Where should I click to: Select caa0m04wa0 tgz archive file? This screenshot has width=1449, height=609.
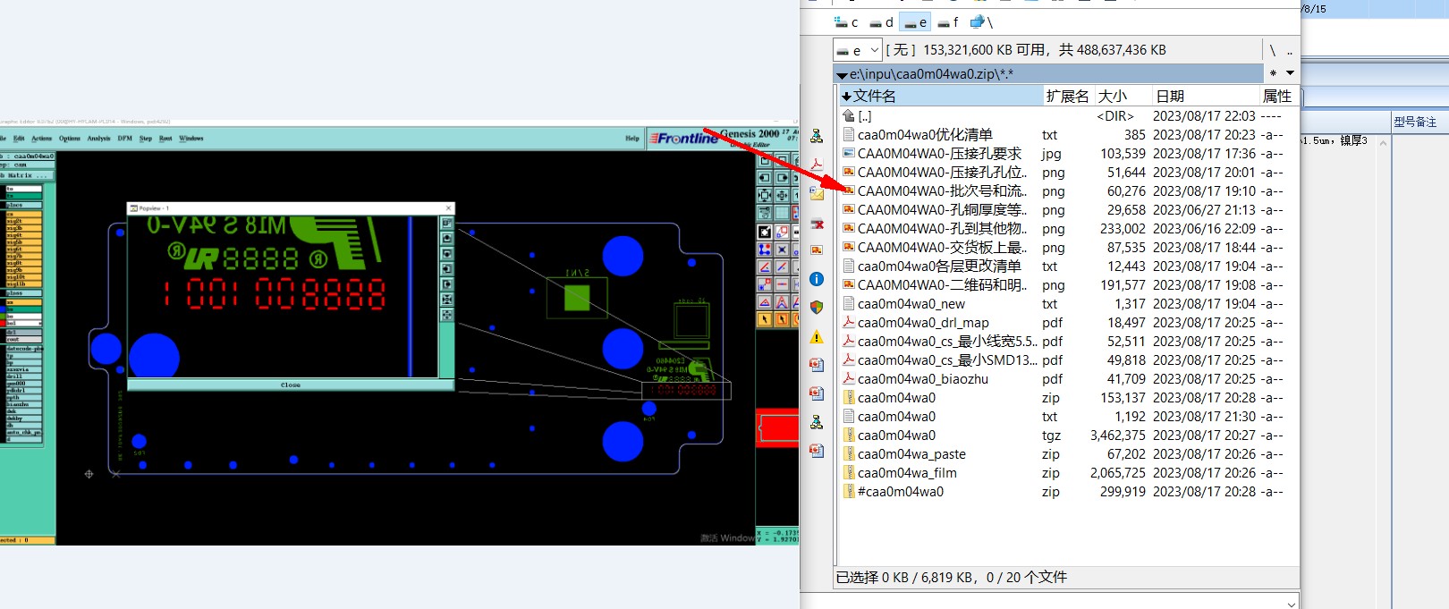pos(1068,436)
